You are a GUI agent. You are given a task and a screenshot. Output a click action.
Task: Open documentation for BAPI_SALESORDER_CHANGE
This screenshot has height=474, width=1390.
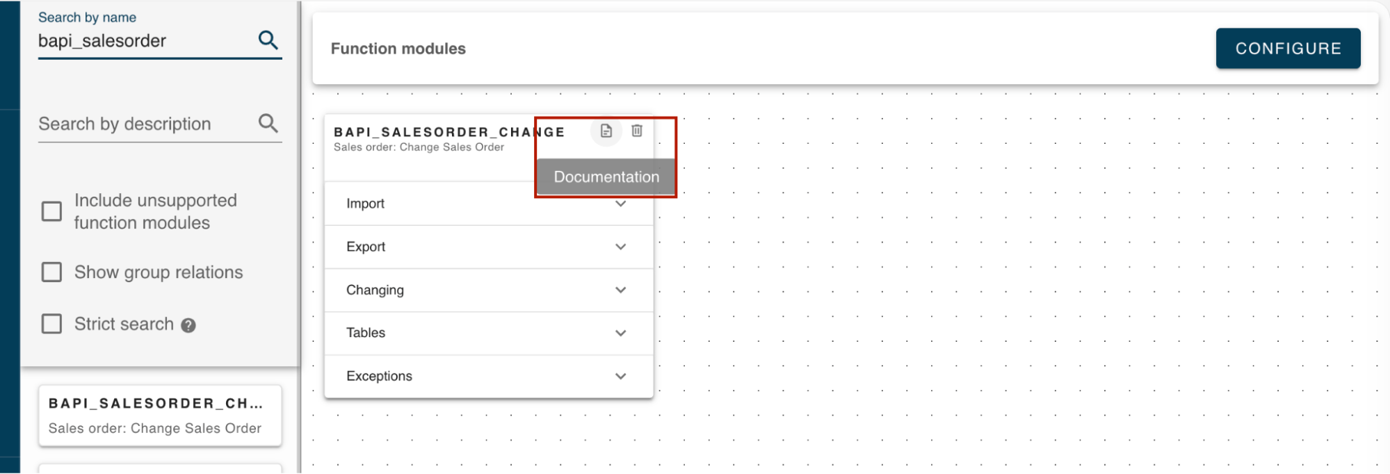point(606,131)
